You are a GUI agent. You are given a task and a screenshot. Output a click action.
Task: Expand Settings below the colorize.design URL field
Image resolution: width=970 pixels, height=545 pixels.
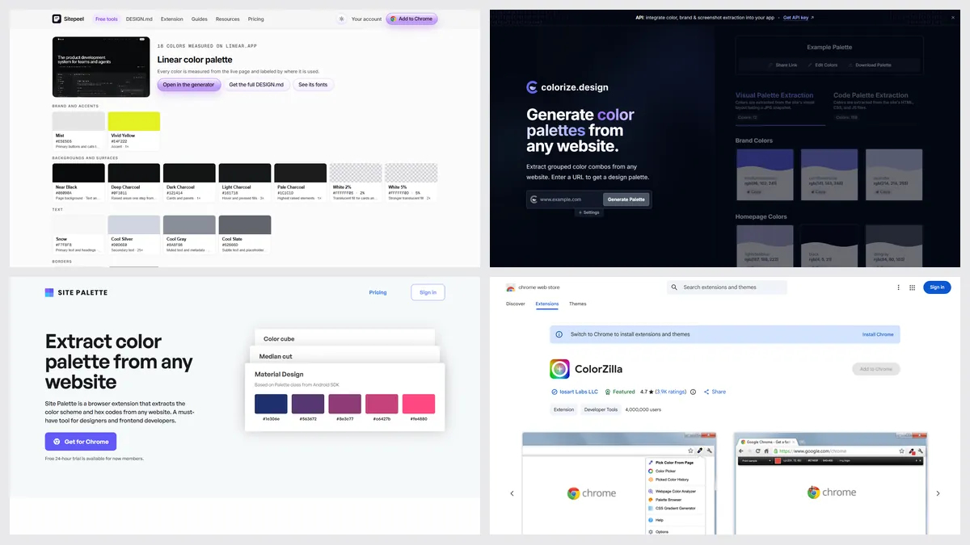(x=588, y=212)
